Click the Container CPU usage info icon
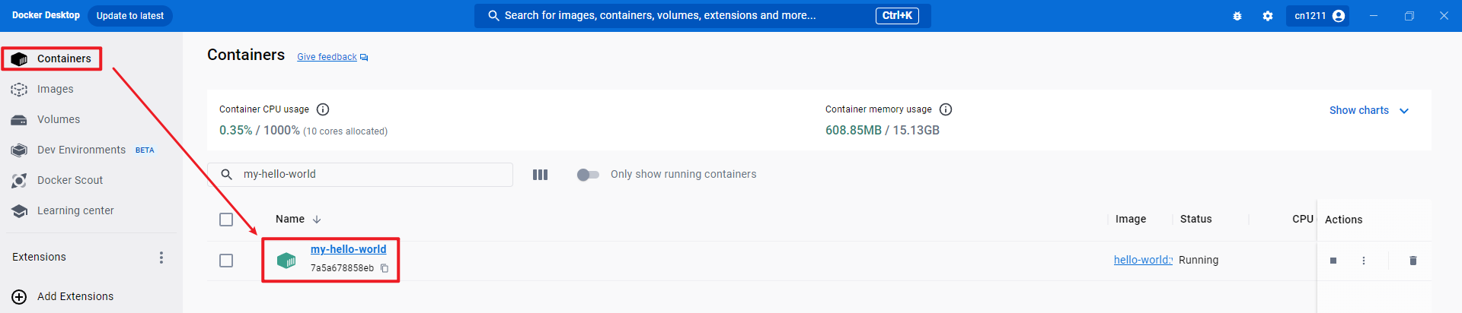The width and height of the screenshot is (1462, 313). click(x=323, y=109)
